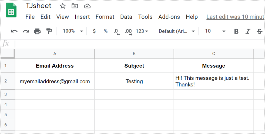Open the 100% zoom dropdown

pyautogui.click(x=73, y=31)
